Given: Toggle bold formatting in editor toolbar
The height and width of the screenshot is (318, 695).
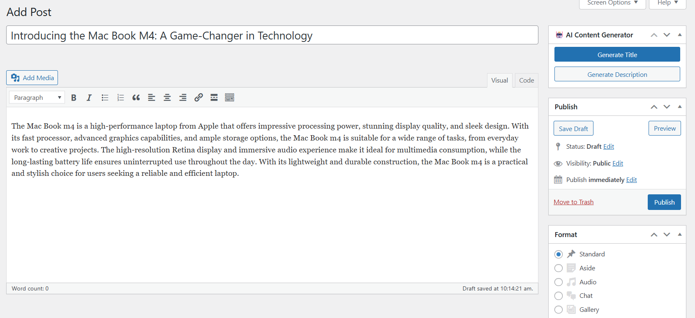Looking at the screenshot, I should 74,97.
